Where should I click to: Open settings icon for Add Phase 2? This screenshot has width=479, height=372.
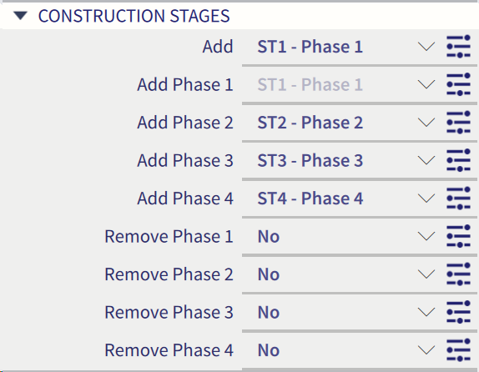coord(458,123)
